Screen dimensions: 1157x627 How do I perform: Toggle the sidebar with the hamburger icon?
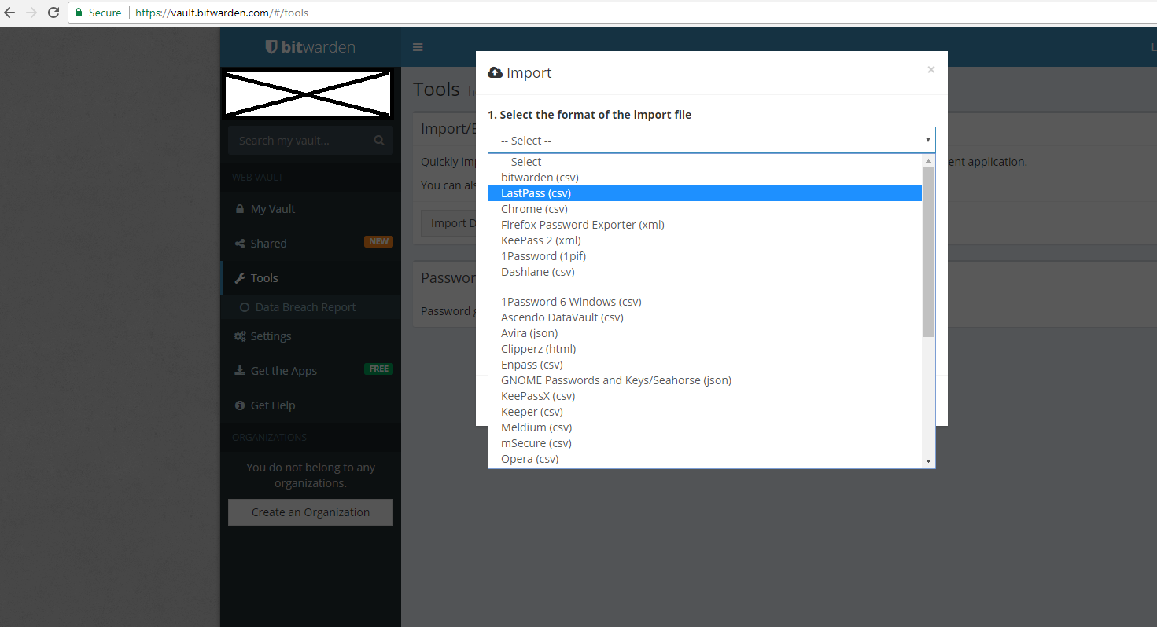pos(418,47)
